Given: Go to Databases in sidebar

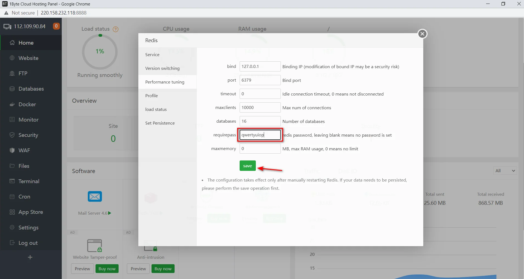Looking at the screenshot, I should click(31, 89).
